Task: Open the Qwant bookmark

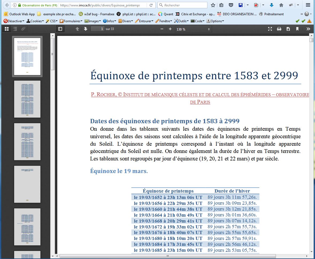Action: coord(166,14)
